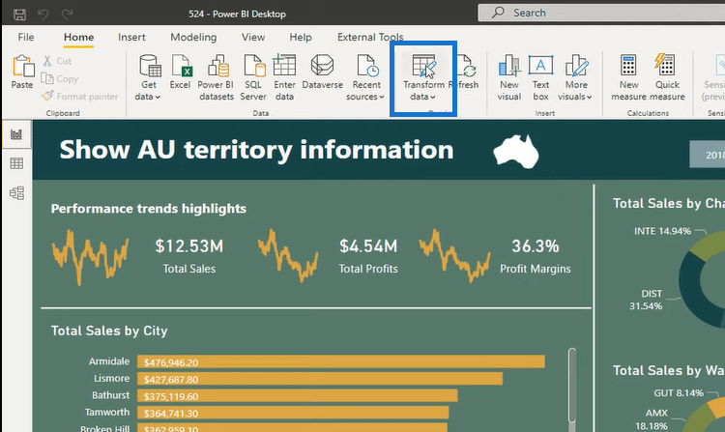Click the GUT 8.14% donut label
The height and width of the screenshot is (432, 725).
(679, 393)
